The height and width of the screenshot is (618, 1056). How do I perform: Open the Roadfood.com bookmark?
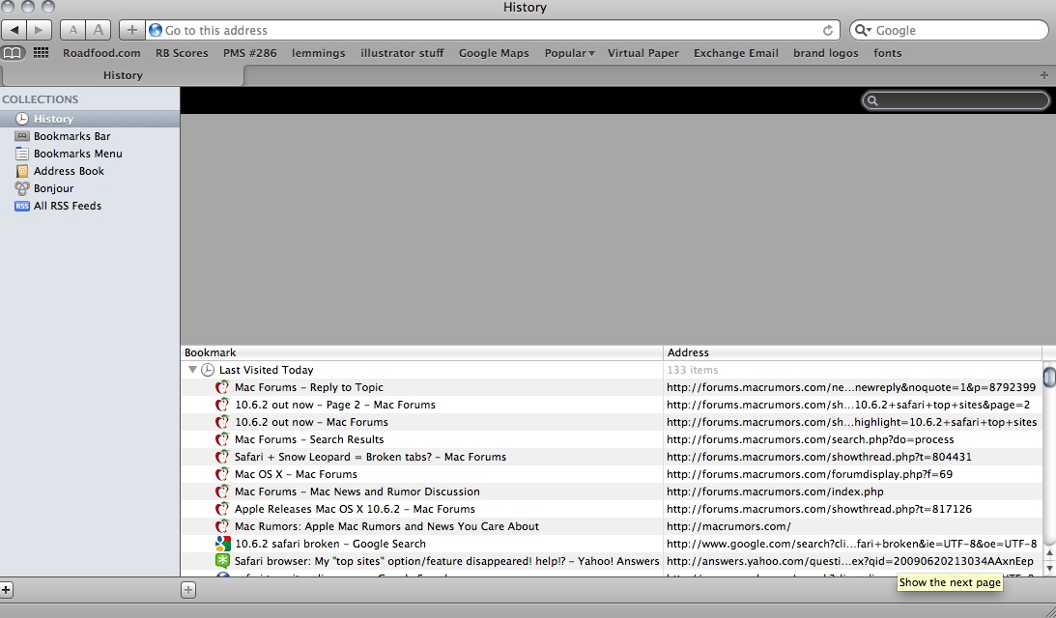pyautogui.click(x=101, y=53)
